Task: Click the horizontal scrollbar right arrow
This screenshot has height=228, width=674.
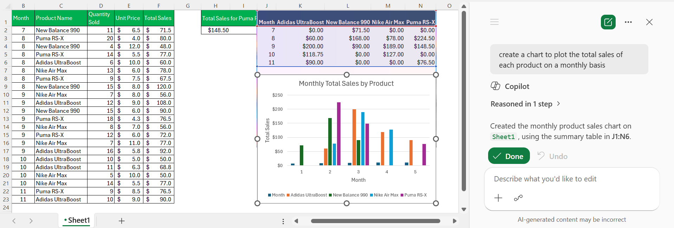Action: [x=454, y=221]
